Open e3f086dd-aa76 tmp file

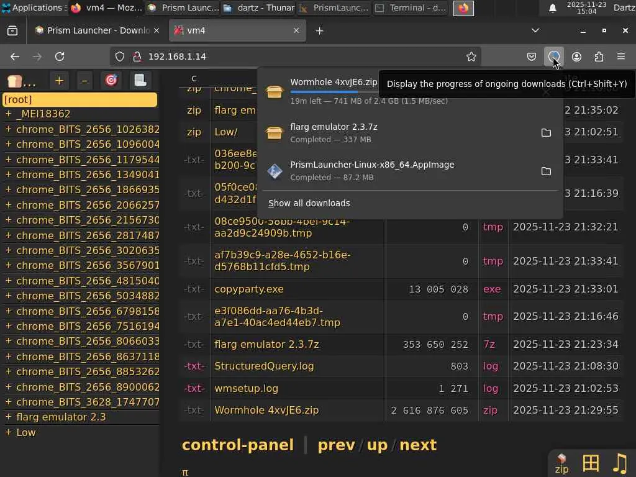[x=278, y=316]
